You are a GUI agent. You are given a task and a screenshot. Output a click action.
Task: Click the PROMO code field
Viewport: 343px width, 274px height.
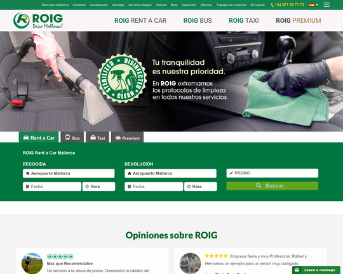pyautogui.click(x=272, y=173)
